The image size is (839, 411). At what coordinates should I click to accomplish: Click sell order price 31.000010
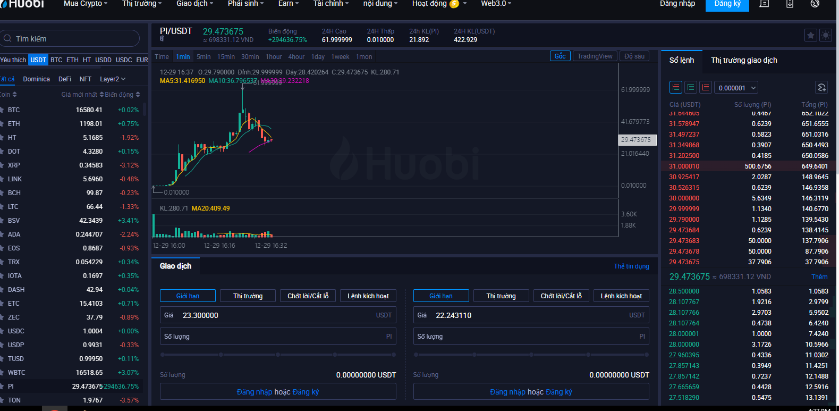click(x=684, y=166)
